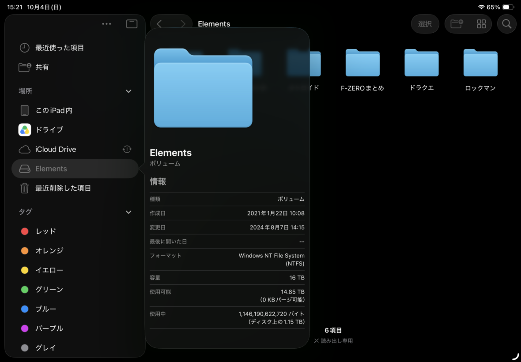
Task: Open 最近使った項目 in sidebar
Action: pos(75,48)
